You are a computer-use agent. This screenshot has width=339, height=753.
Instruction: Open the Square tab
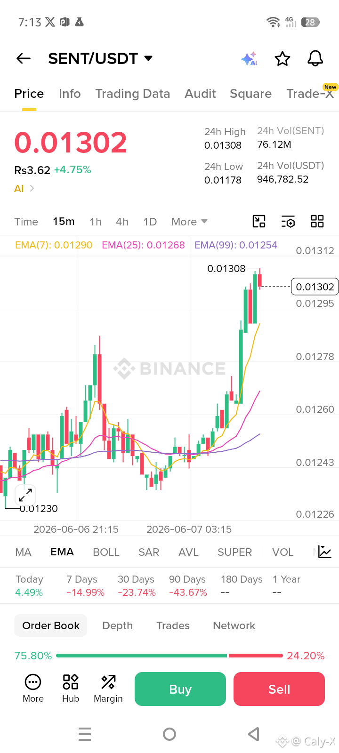point(250,94)
